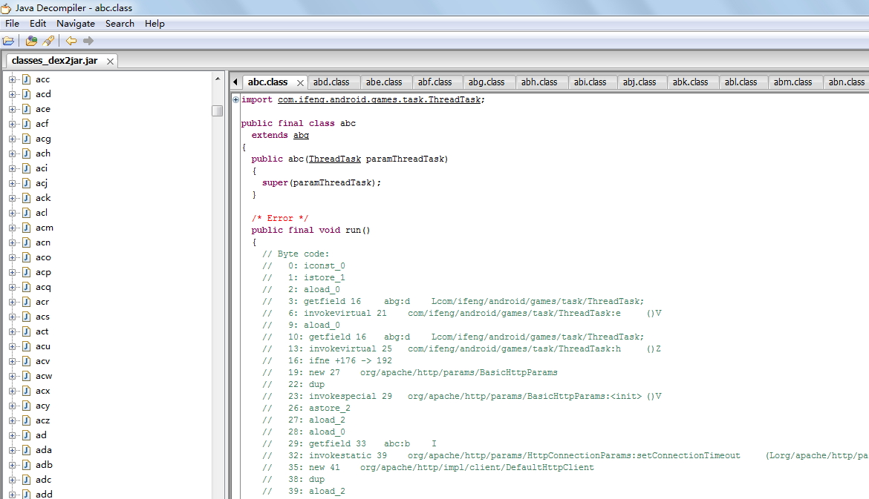Click the class file icon beside acg
This screenshot has width=869, height=499.
26,139
